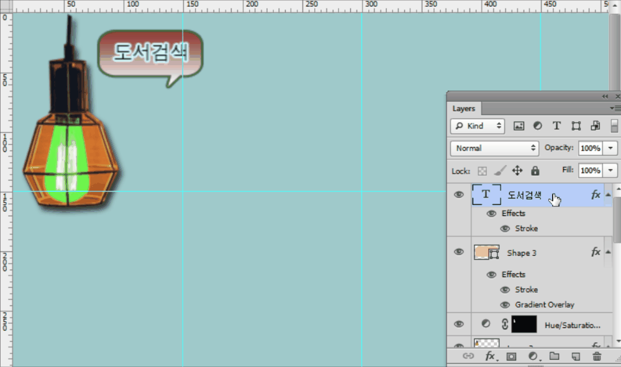Select the Shape 3 layer name
The width and height of the screenshot is (621, 367).
[522, 253]
